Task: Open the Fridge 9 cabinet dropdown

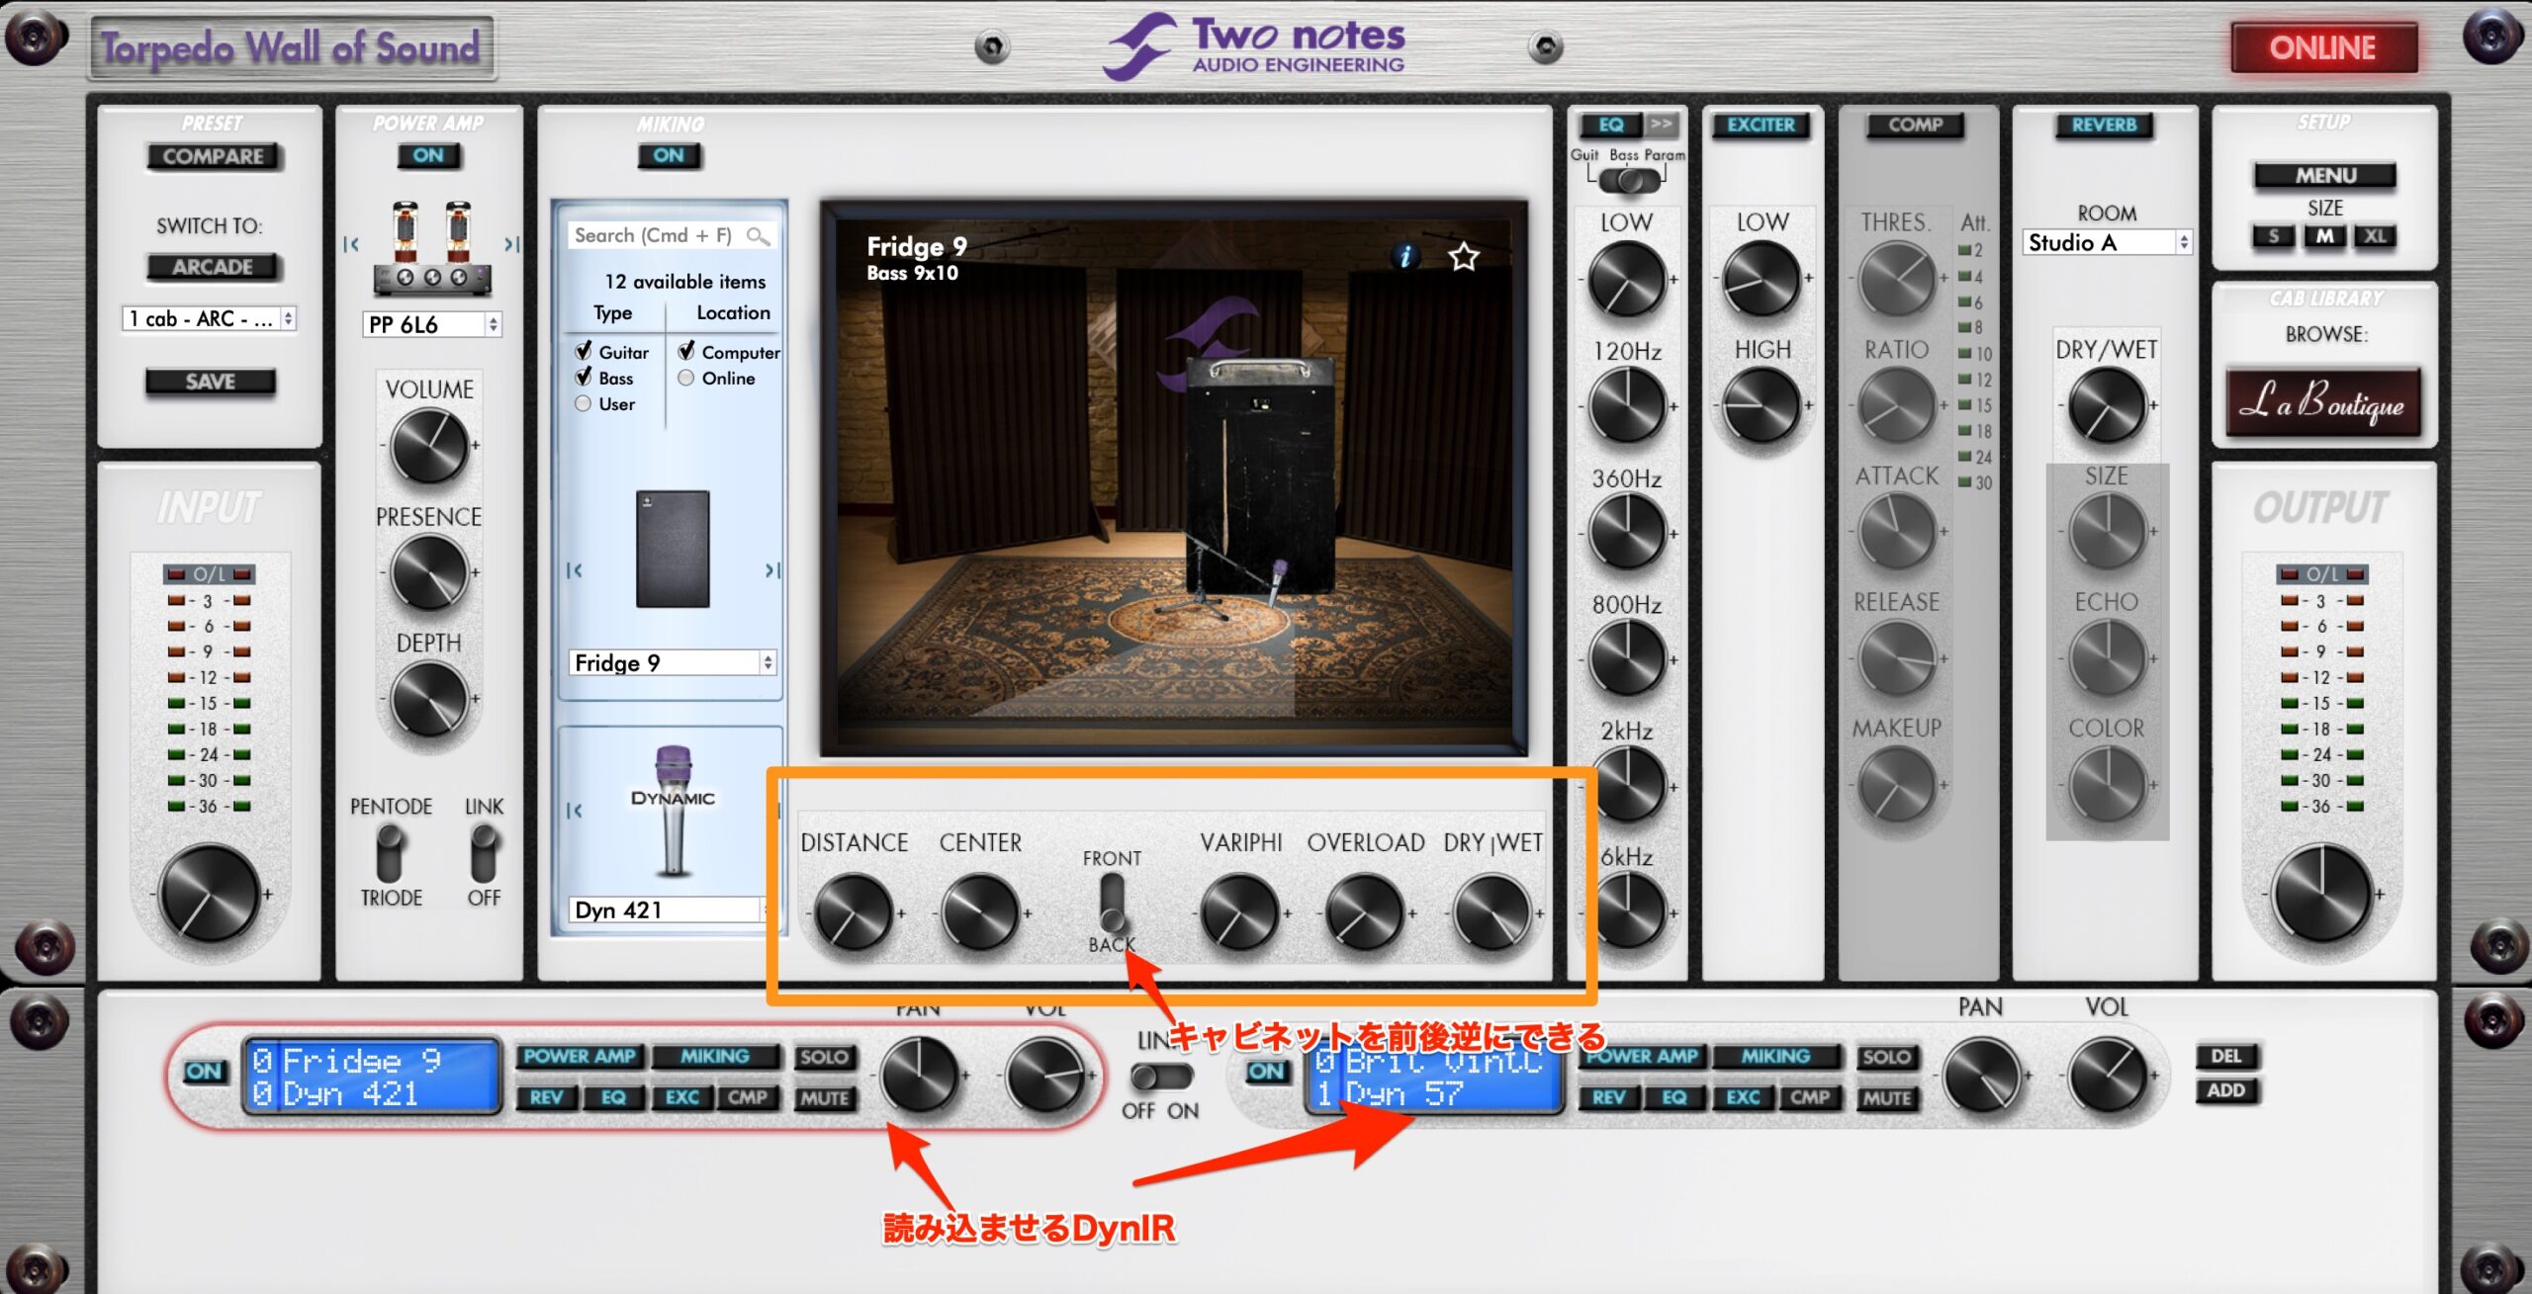Action: tap(673, 663)
